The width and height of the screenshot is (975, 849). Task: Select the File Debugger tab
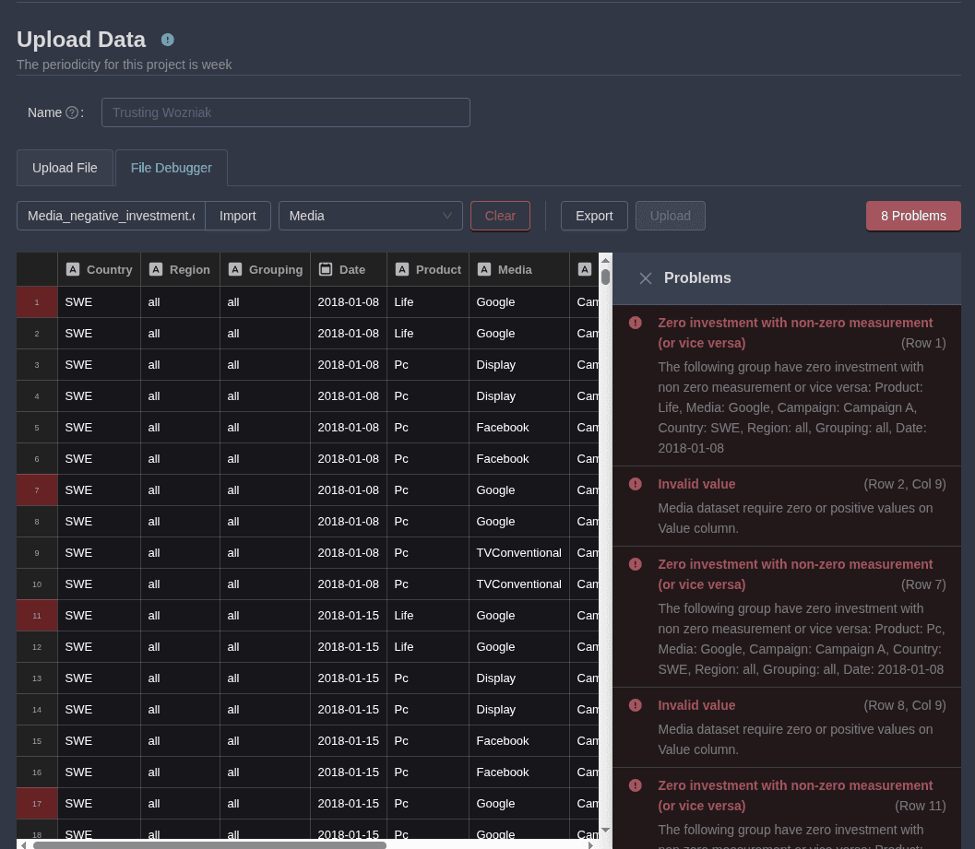coord(172,168)
